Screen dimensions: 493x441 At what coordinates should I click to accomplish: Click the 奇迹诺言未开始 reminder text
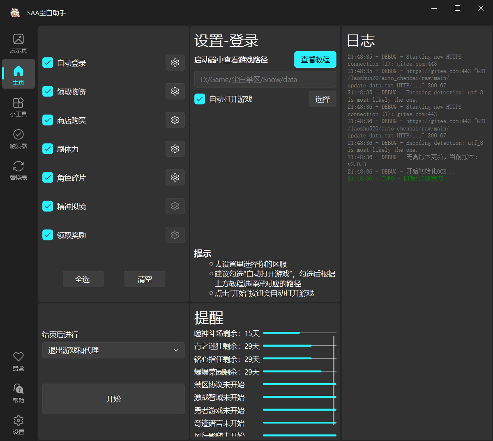219,423
